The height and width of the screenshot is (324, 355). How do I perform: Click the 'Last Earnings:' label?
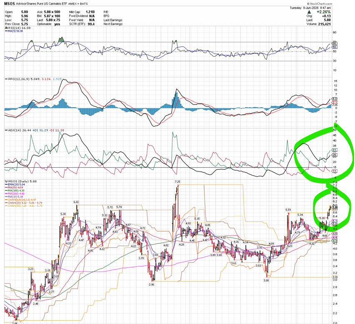[113, 20]
